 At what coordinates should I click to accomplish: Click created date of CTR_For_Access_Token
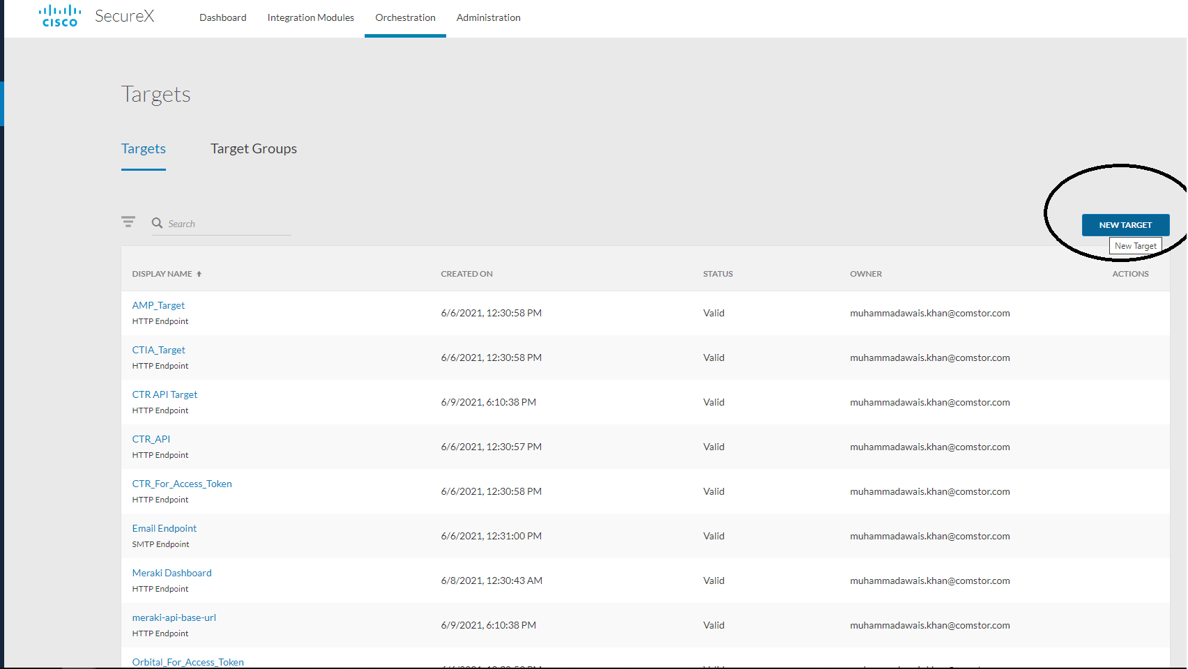491,491
